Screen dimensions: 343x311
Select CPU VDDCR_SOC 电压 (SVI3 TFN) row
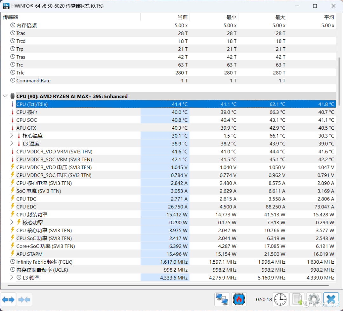172,175
